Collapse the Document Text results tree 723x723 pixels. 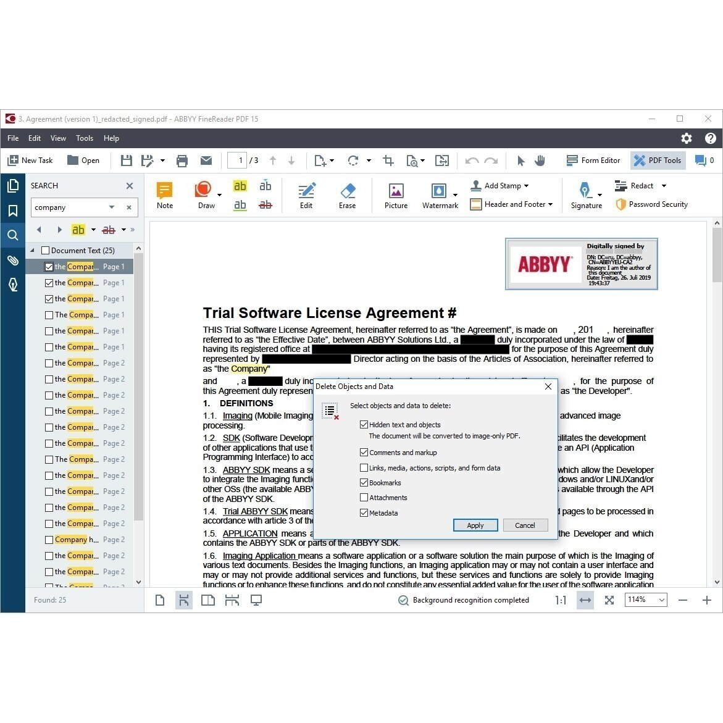click(32, 251)
